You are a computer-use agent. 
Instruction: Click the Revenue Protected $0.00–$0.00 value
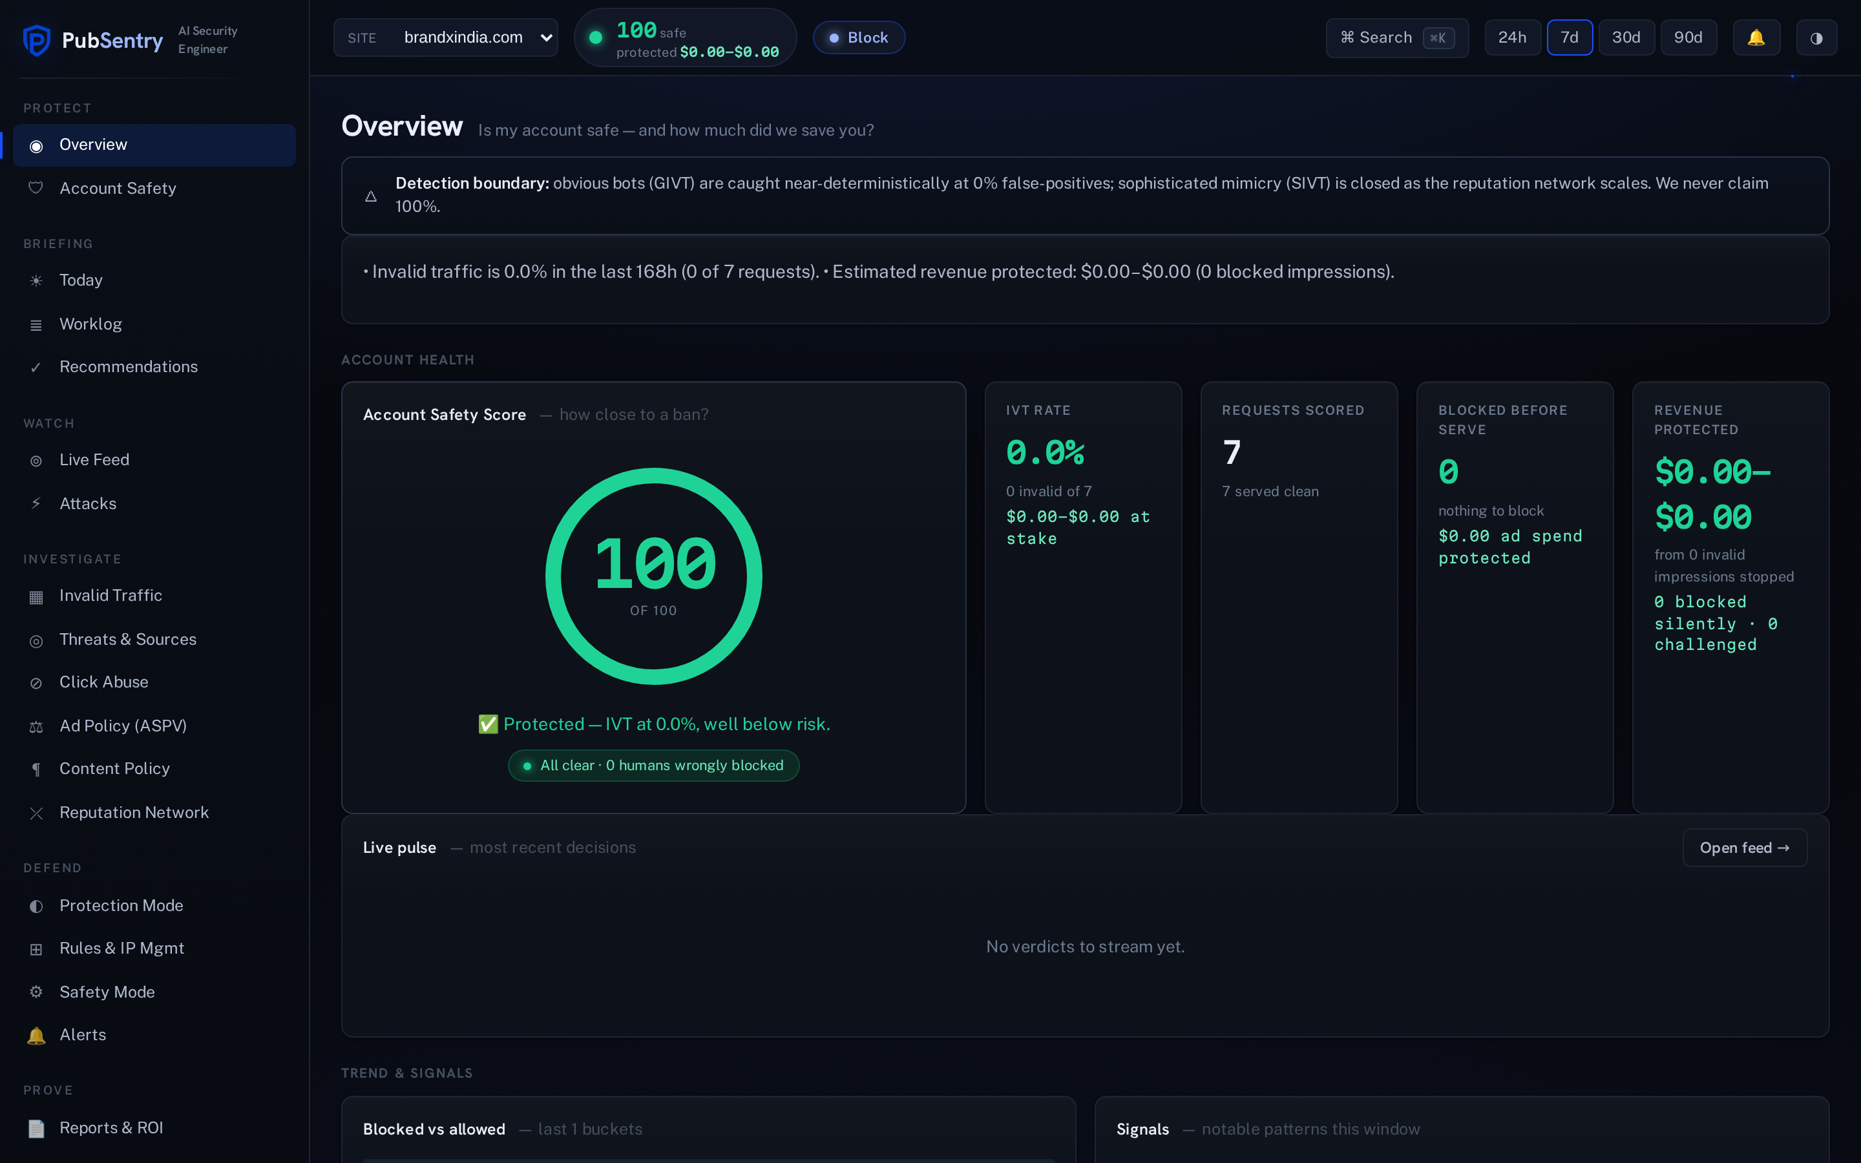[x=1712, y=494]
